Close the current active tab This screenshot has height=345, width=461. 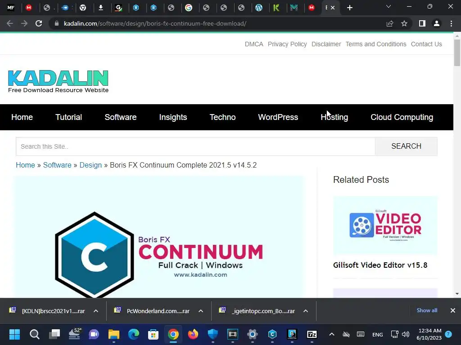pos(333,8)
